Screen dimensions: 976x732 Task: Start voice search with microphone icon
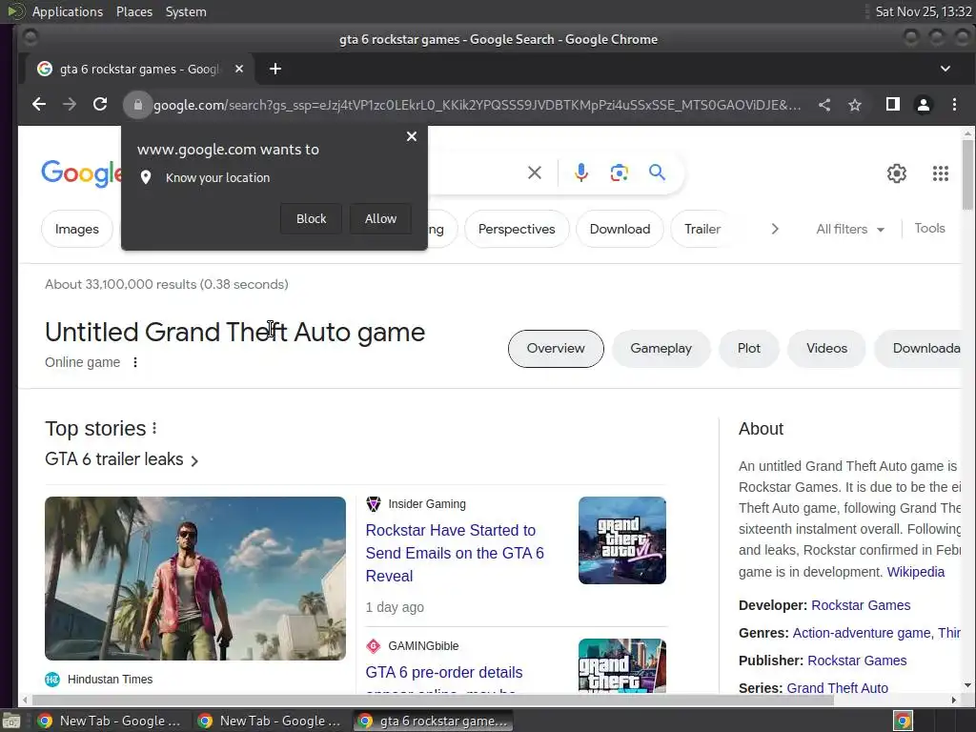580,173
